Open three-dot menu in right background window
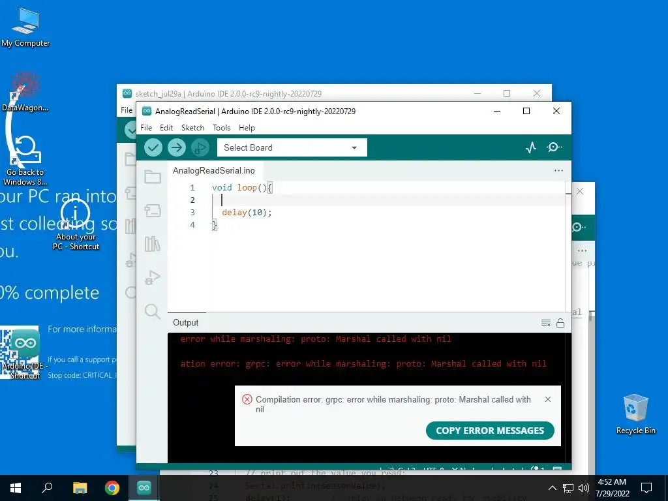The image size is (668, 501). (583, 250)
